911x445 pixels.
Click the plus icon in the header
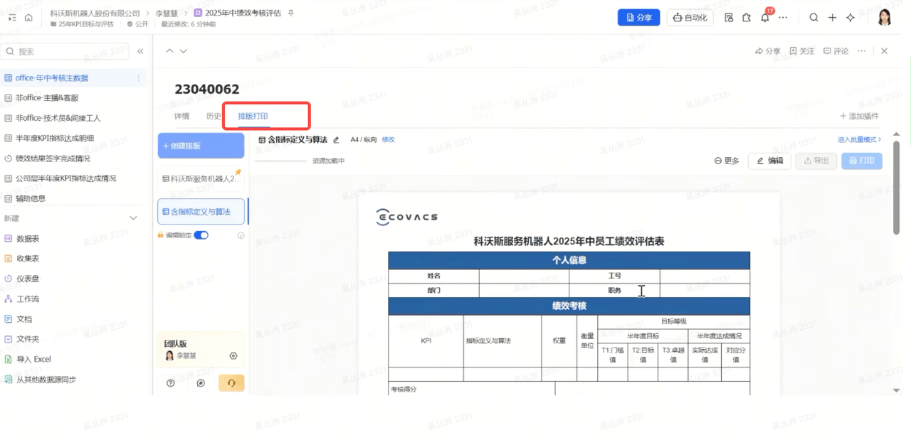coord(832,18)
